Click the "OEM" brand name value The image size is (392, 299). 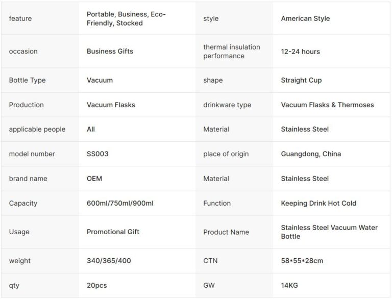coord(94,179)
